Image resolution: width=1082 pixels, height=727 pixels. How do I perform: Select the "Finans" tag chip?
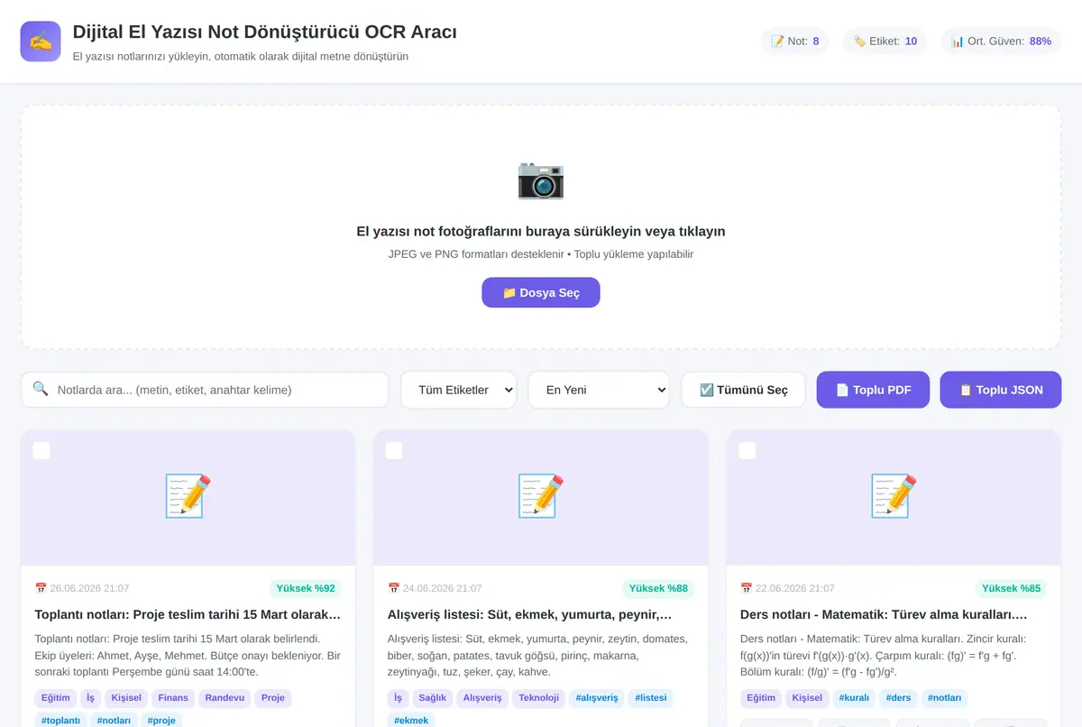pyautogui.click(x=173, y=698)
